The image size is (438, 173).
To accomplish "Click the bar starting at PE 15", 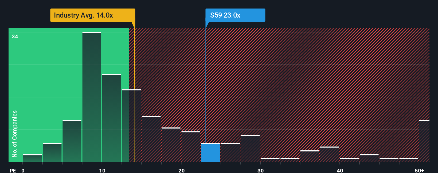I will 151,139.
